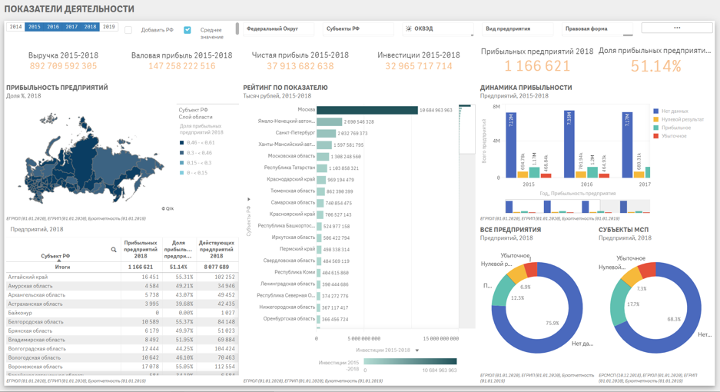Sort by Прибыльных предприятий 2018 column
Screen dimensions: 720x392
pyautogui.click(x=141, y=249)
